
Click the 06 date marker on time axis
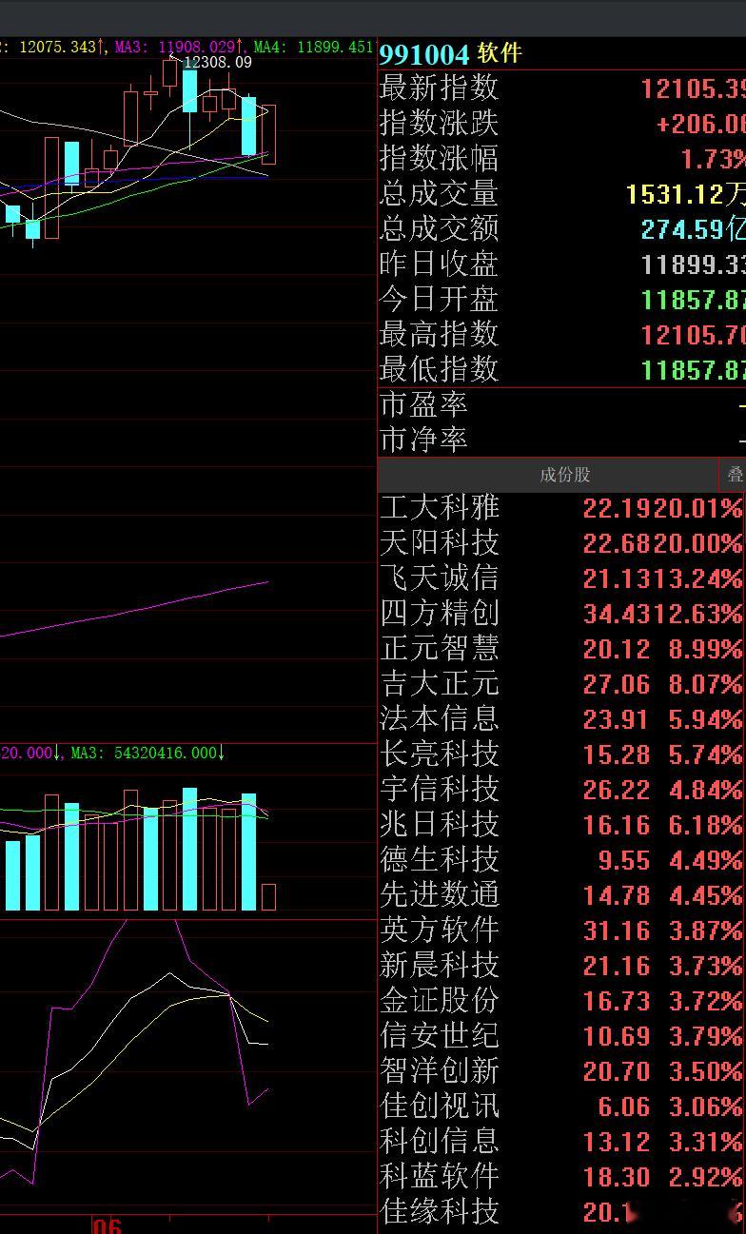(x=108, y=1225)
